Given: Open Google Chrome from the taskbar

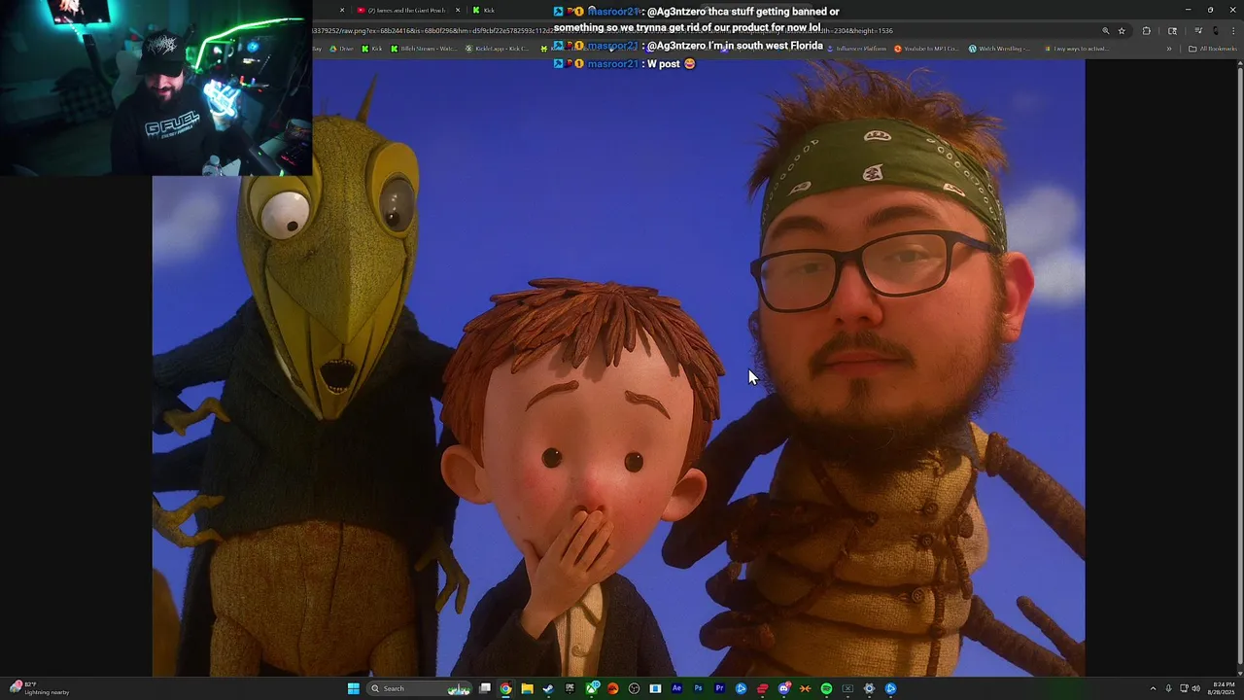Looking at the screenshot, I should [x=505, y=688].
